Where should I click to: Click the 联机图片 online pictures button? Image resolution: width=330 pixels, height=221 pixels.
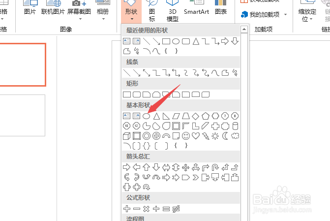(53, 8)
